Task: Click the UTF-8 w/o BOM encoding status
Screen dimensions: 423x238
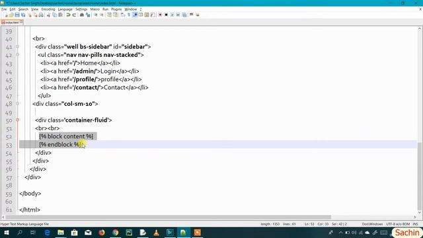Action: [398, 224]
